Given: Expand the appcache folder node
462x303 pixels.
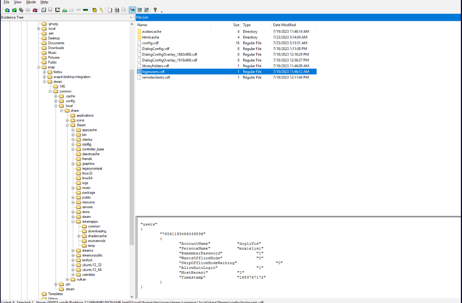Looking at the screenshot, I should [x=73, y=130].
